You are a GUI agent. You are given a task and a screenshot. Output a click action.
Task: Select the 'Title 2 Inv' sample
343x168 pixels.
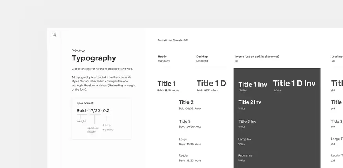250,102
